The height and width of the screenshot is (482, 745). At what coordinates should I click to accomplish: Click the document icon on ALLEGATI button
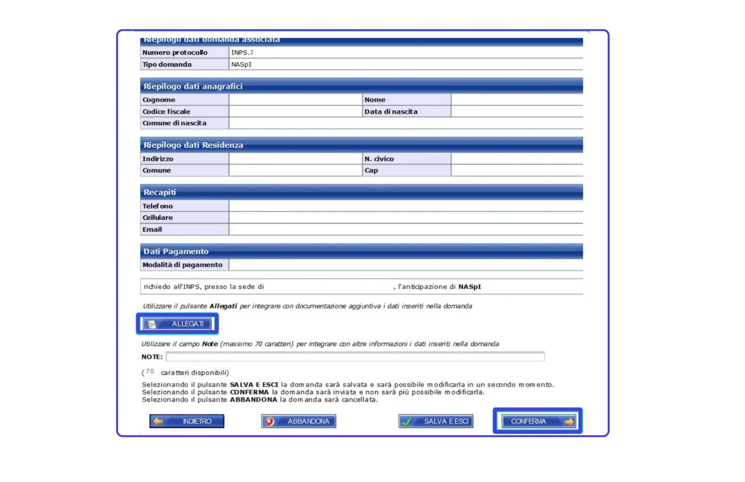(152, 324)
